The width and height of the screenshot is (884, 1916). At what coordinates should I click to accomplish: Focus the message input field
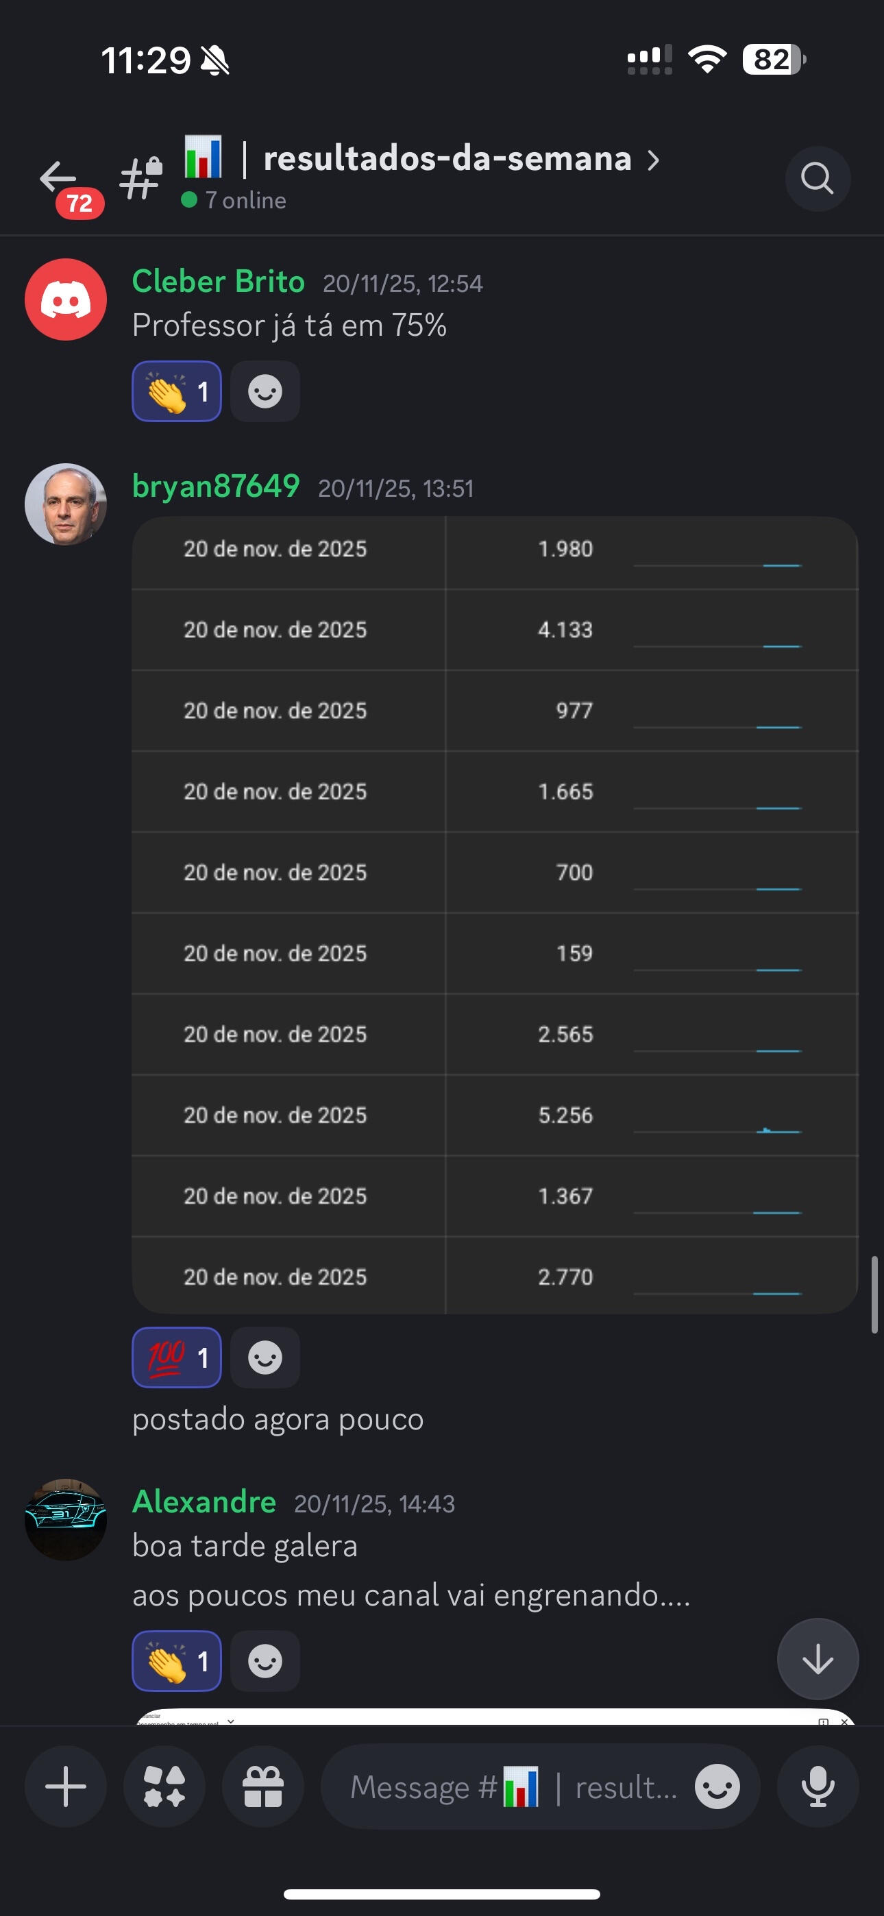click(x=513, y=1786)
